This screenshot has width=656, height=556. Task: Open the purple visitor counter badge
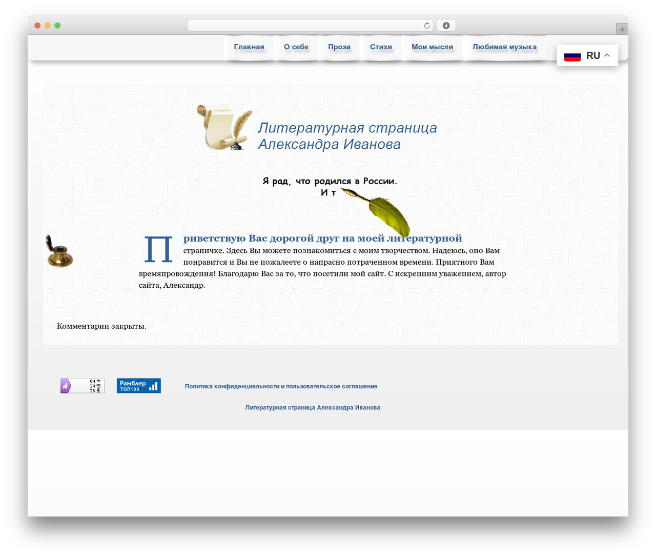click(83, 386)
